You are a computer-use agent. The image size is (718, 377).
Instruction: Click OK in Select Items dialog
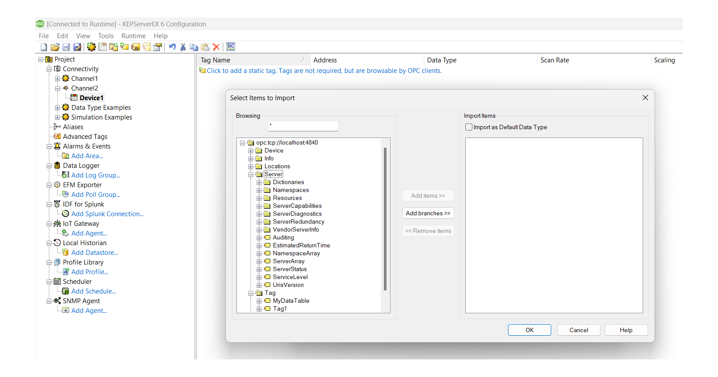point(530,330)
